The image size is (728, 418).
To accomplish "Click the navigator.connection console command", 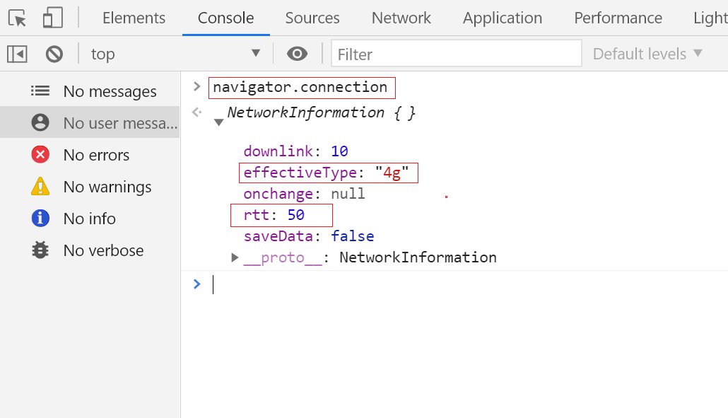I will click(x=302, y=87).
